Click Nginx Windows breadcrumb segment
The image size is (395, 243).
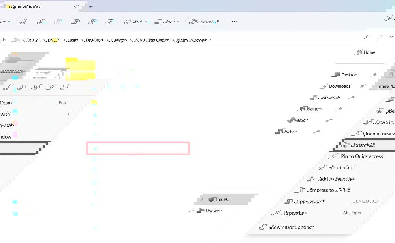coord(192,40)
